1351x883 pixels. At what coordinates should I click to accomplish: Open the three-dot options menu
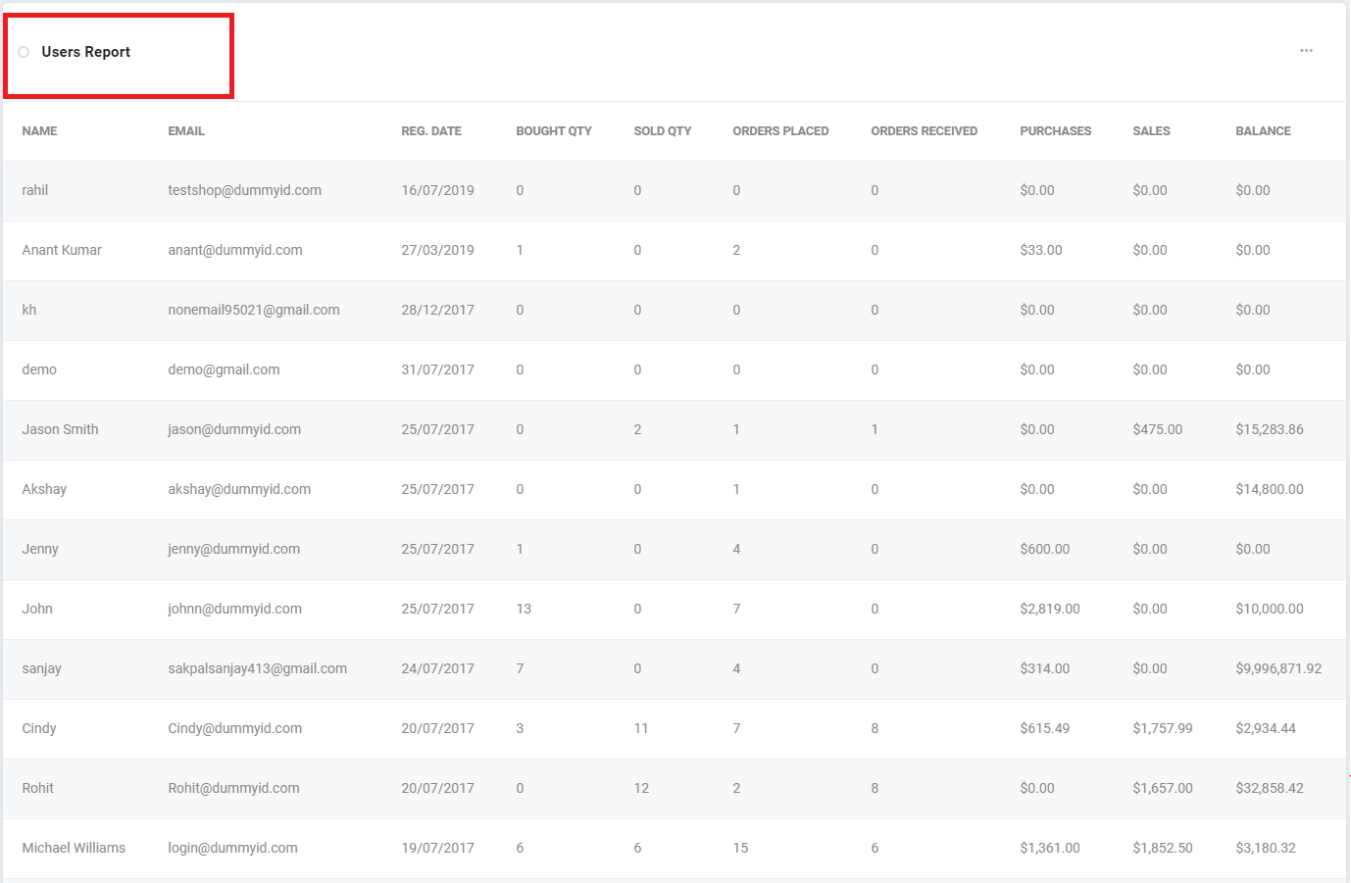1306,51
